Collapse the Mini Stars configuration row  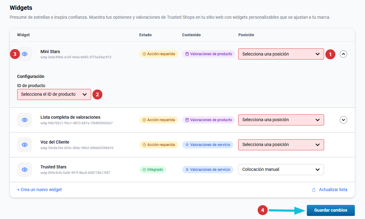point(343,54)
